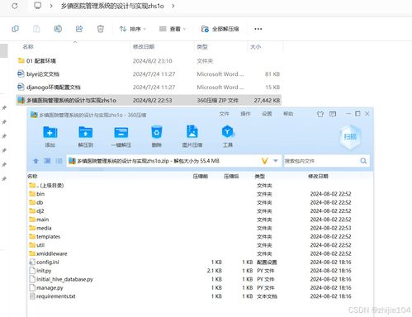The height and width of the screenshot is (317, 412).
Task: Switch to the list view mode in 360压缩
Action: (x=59, y=161)
